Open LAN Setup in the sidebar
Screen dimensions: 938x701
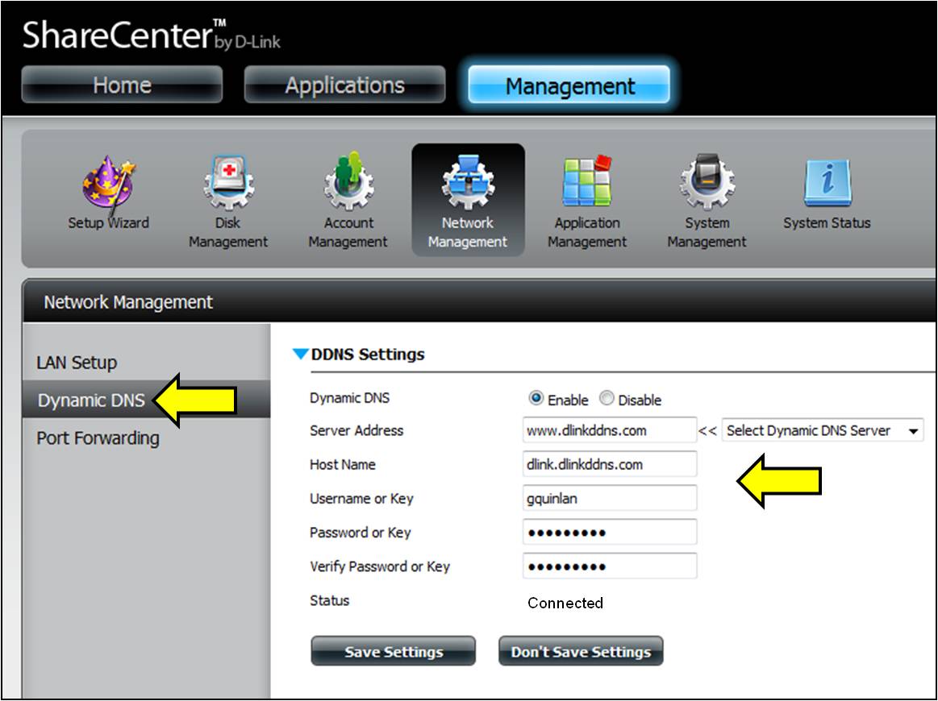click(x=77, y=363)
